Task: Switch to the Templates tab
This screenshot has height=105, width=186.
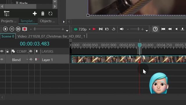Action: click(28, 21)
